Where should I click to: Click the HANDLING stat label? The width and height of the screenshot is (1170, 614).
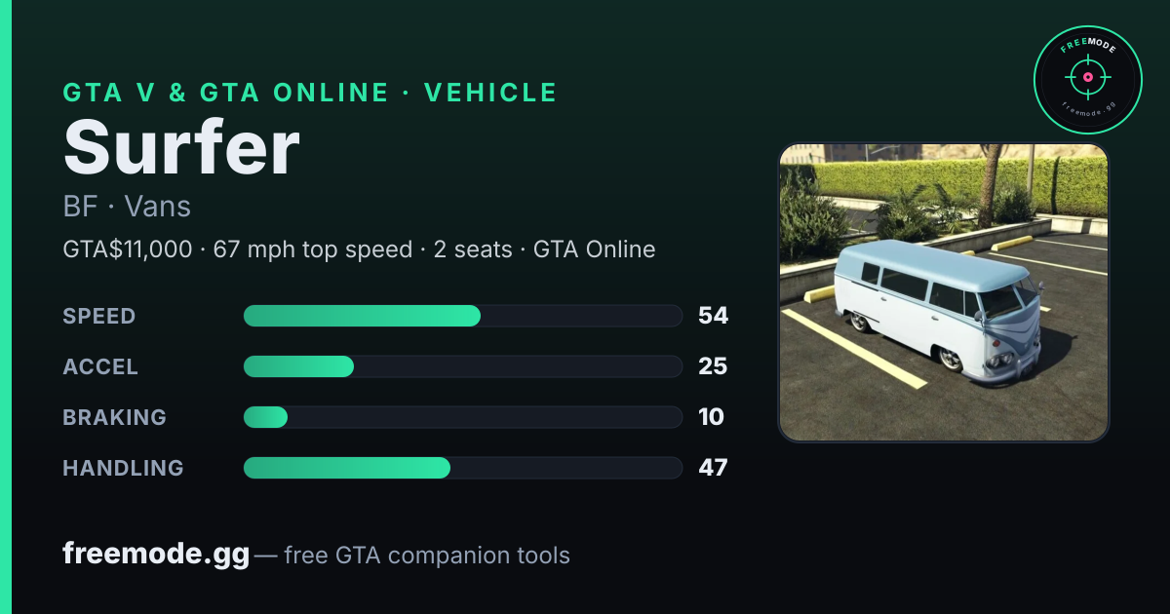tap(123, 468)
